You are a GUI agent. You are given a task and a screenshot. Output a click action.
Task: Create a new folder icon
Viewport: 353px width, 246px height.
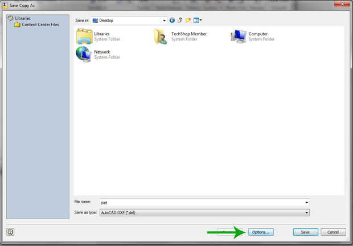tap(188, 20)
